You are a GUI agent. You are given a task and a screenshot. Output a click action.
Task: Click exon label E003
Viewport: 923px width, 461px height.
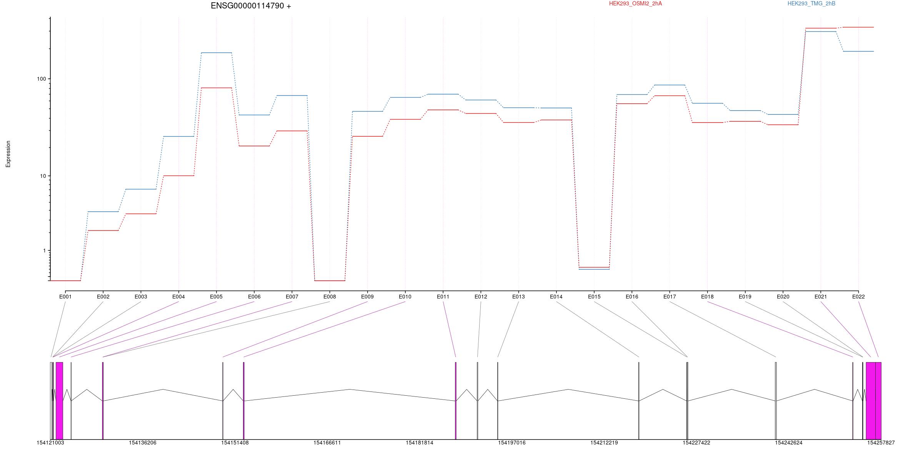pos(141,297)
